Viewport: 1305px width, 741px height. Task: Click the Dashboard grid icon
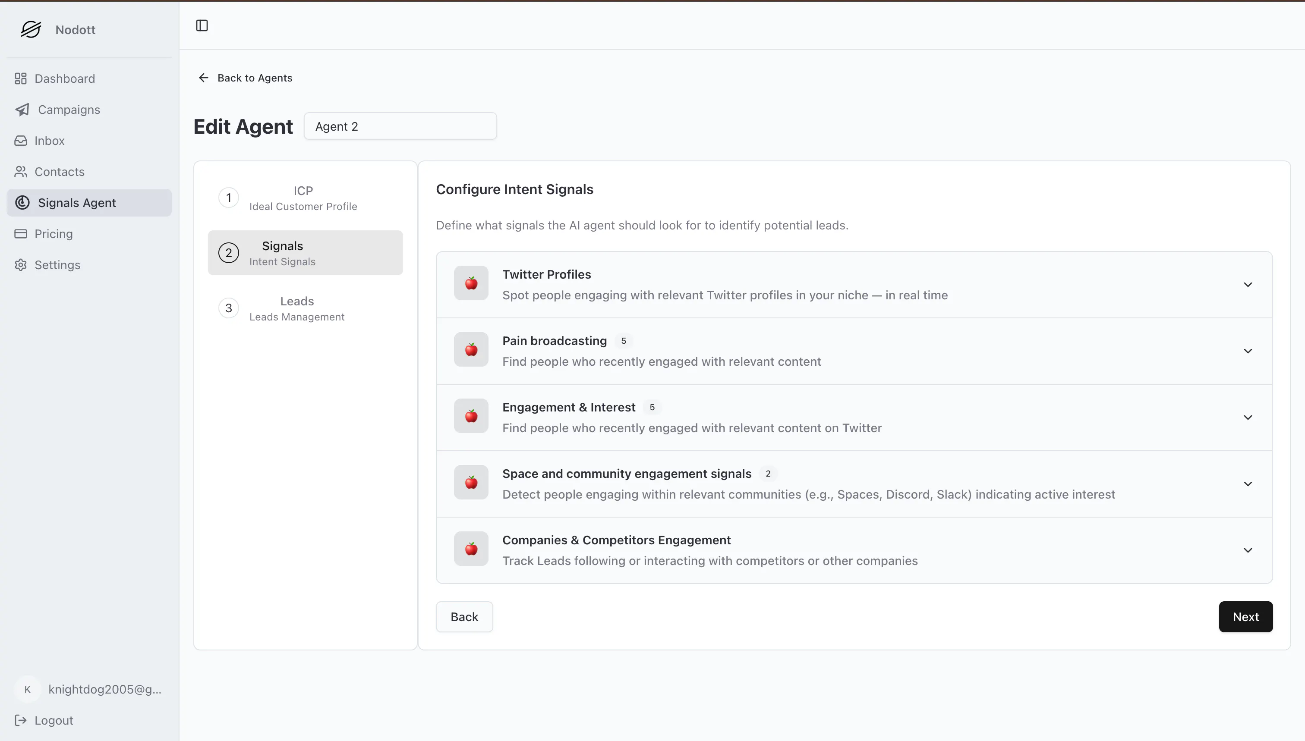point(20,78)
